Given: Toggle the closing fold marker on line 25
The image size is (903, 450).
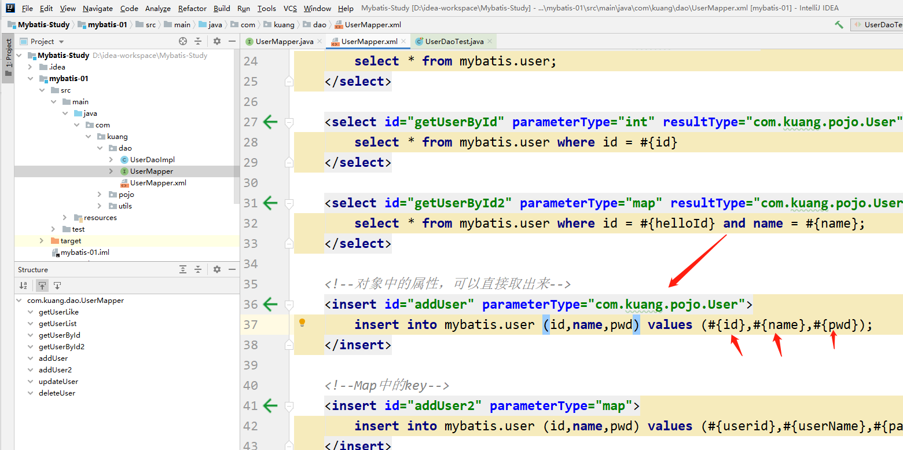Looking at the screenshot, I should pyautogui.click(x=289, y=82).
